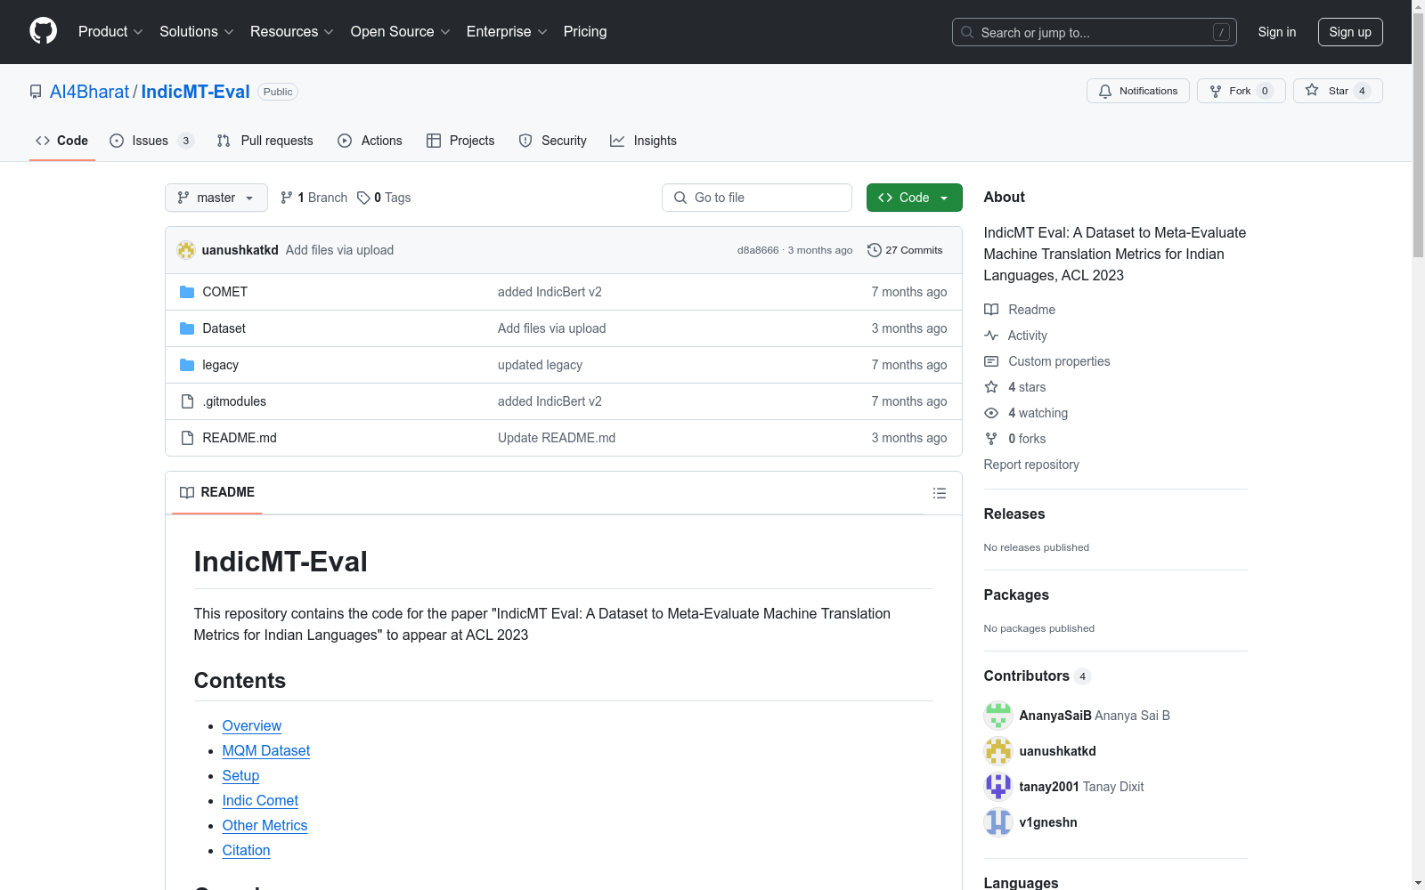Jump to the Setup section

(x=240, y=776)
